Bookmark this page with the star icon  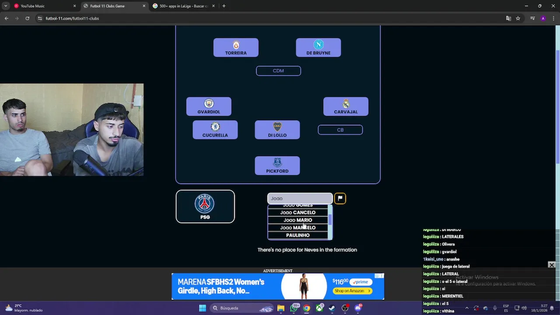click(518, 18)
